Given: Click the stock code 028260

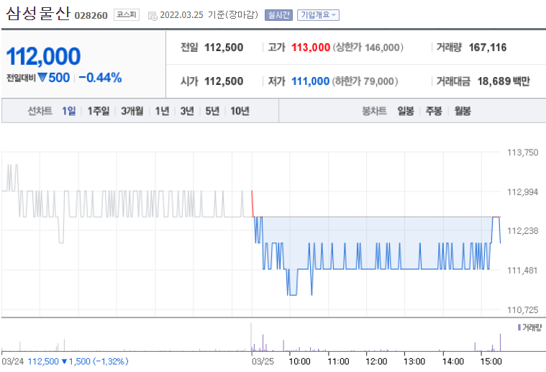Looking at the screenshot, I should pyautogui.click(x=91, y=16).
